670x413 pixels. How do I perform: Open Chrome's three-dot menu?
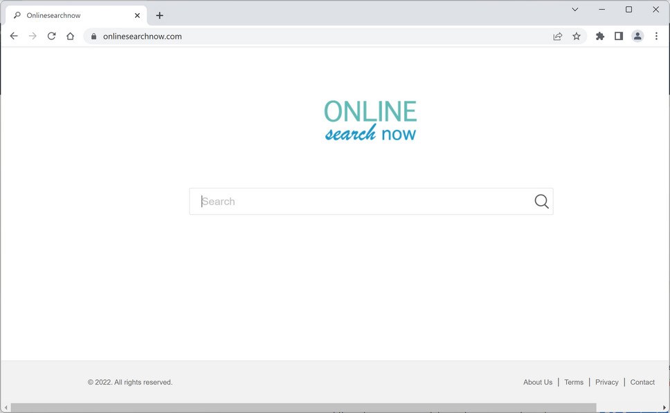coord(656,36)
